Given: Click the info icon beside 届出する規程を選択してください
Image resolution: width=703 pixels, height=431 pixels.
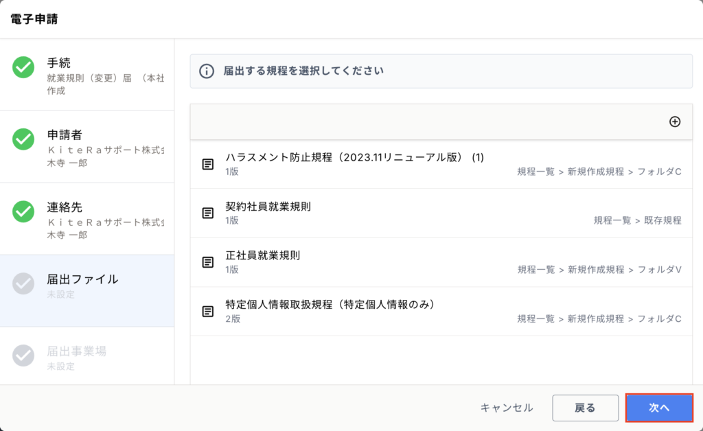Looking at the screenshot, I should 206,71.
